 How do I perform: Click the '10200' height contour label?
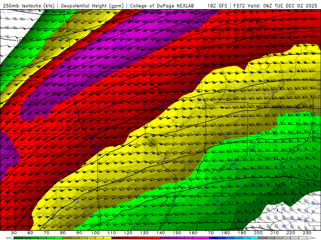pyautogui.click(x=23, y=41)
